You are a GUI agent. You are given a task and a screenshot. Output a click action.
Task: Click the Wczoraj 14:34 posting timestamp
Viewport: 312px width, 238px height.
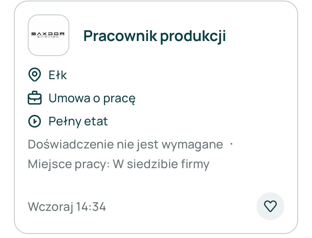pyautogui.click(x=67, y=207)
